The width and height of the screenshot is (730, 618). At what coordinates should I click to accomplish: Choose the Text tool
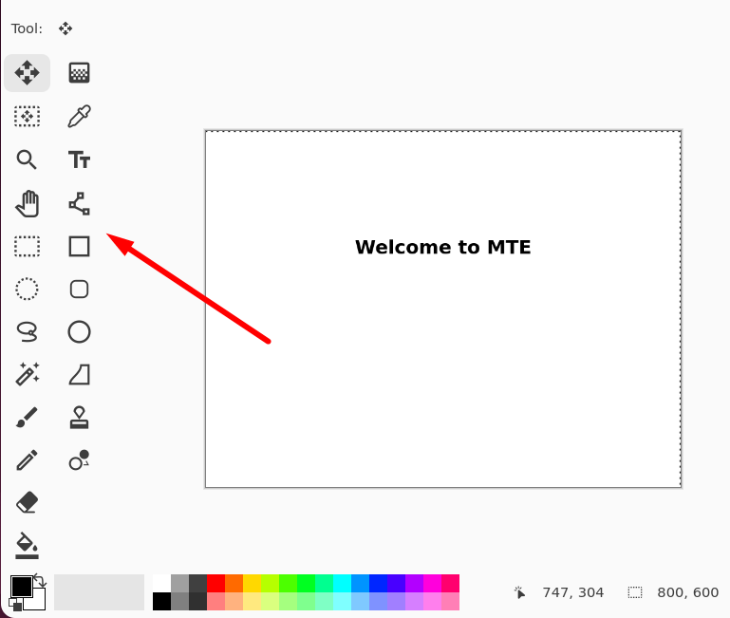[x=79, y=159]
